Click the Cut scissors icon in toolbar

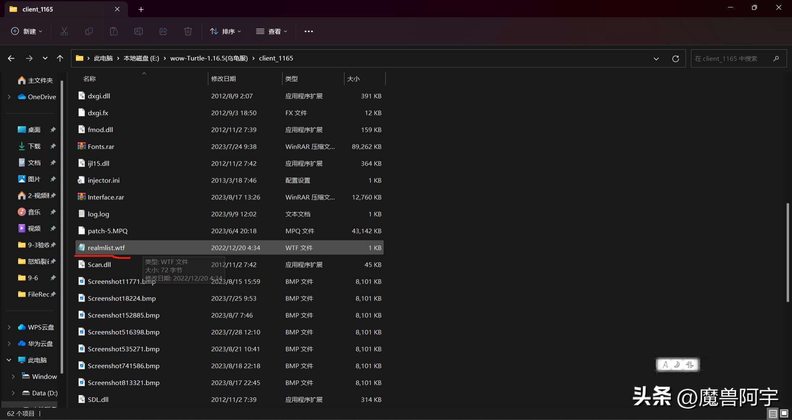click(64, 31)
